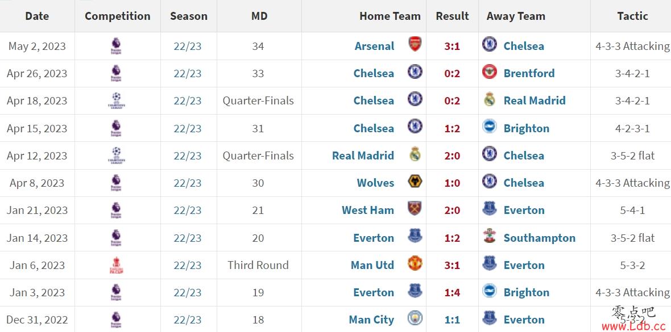Screen dimensions: 671x332
Task: Open the 22/23 season link for Jan 6
Action: [188, 266]
